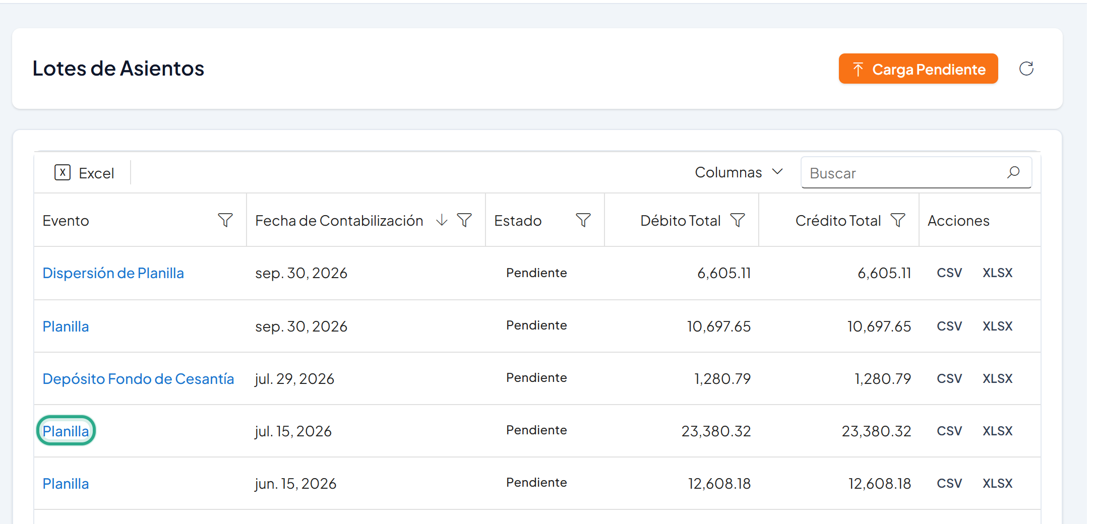Click the Evento column header label
The height and width of the screenshot is (524, 1095).
66,221
